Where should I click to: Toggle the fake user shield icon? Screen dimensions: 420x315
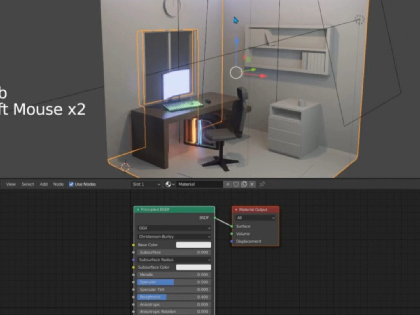236,184
